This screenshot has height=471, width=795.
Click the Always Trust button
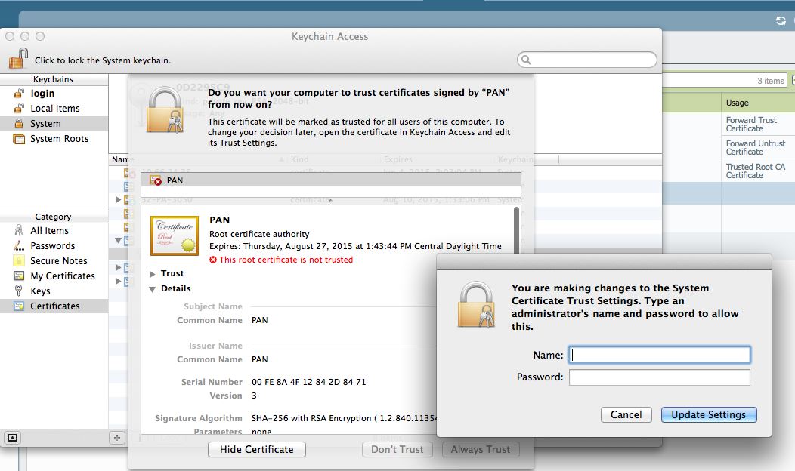click(x=480, y=449)
